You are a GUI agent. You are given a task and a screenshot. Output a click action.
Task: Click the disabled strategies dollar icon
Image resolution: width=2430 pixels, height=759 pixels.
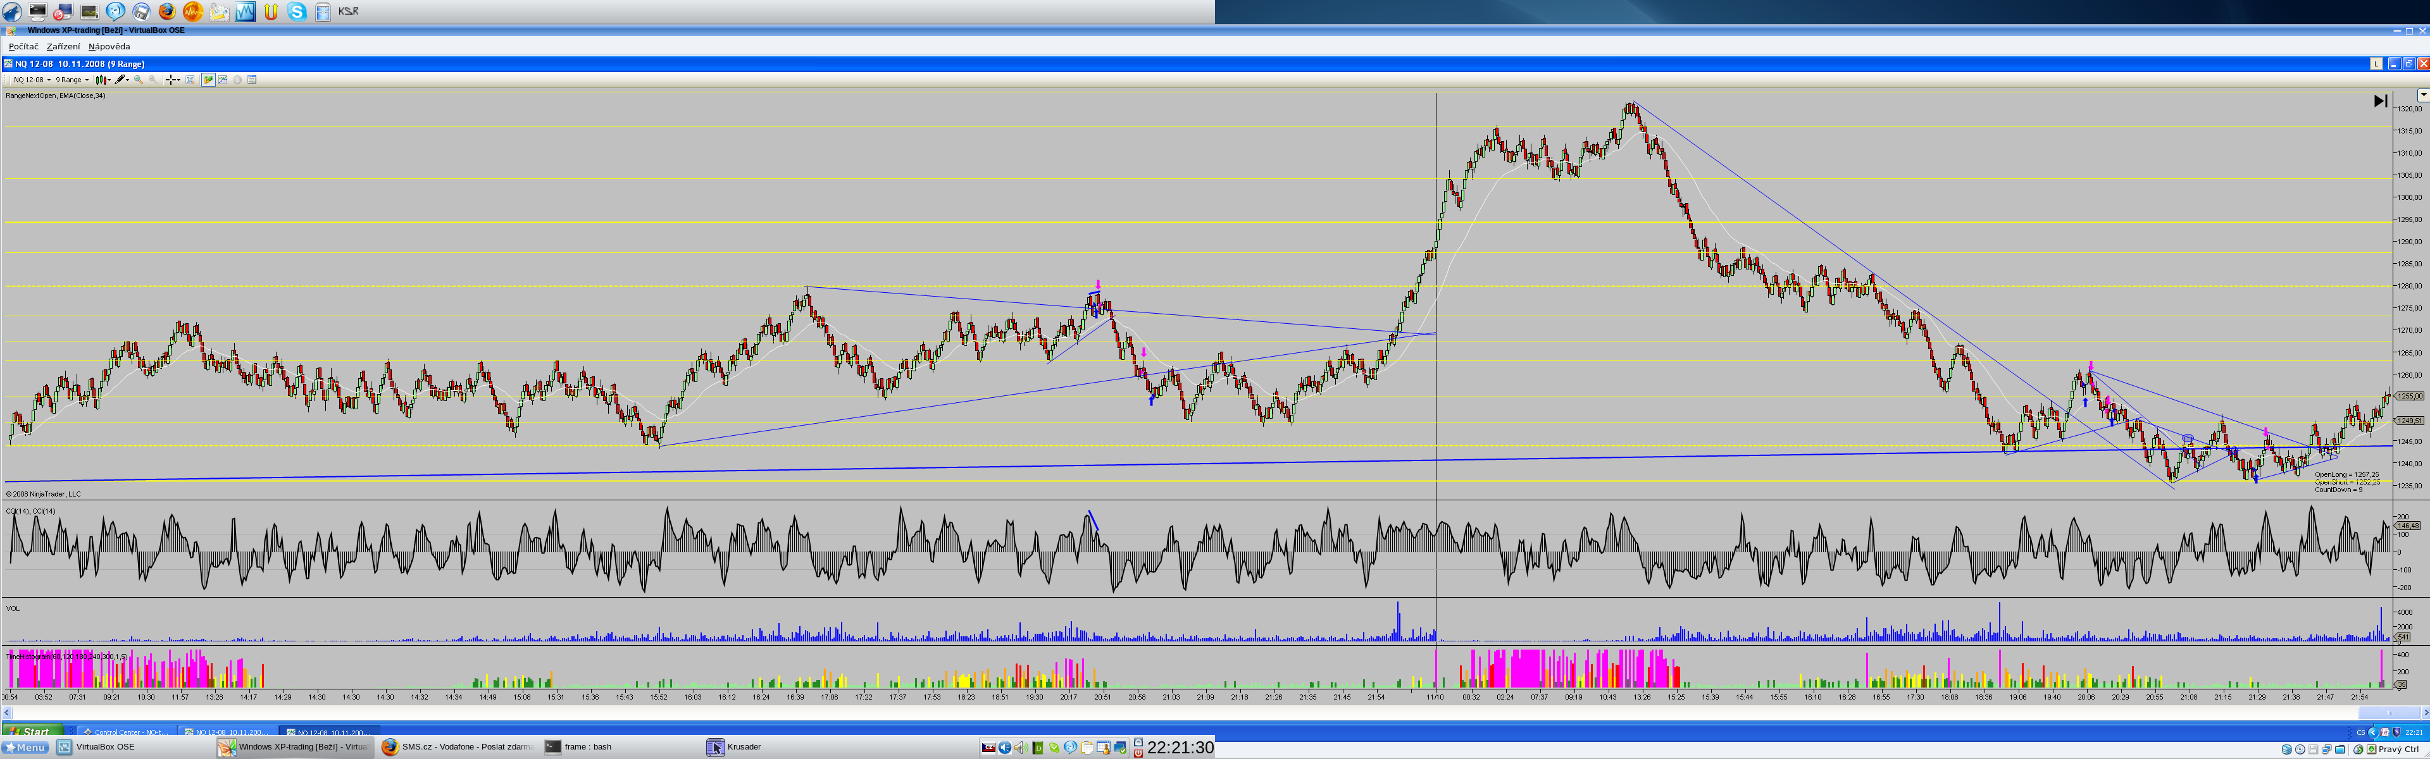click(238, 80)
